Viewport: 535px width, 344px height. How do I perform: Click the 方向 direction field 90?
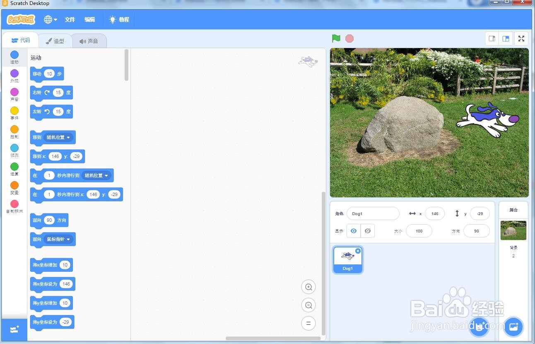tap(477, 231)
